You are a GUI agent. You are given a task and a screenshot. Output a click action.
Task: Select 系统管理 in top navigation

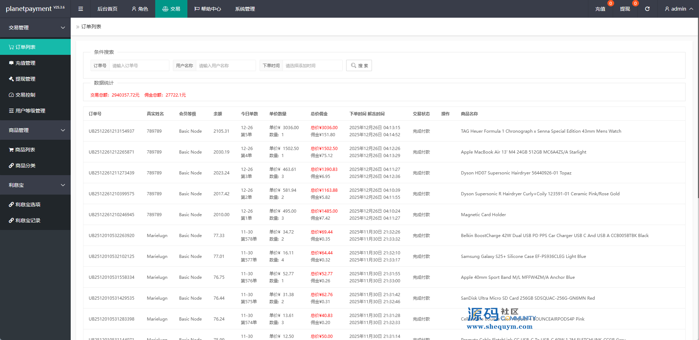245,9
